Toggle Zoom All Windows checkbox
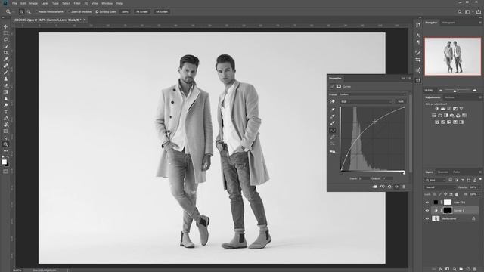Screen dimensions: 484x272 tap(69, 12)
